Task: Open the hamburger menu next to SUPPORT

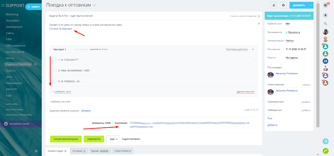Action: pos(3,5)
